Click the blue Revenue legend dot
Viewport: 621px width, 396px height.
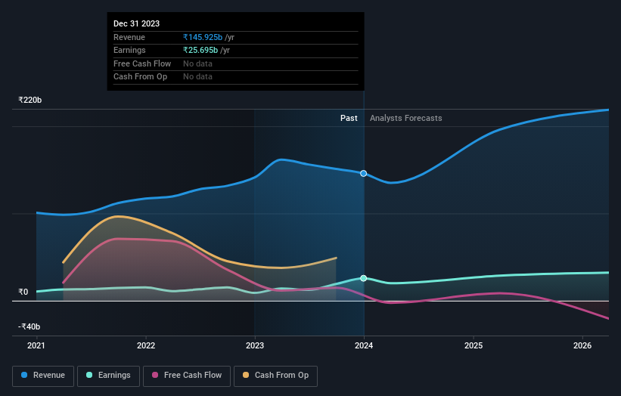24,375
